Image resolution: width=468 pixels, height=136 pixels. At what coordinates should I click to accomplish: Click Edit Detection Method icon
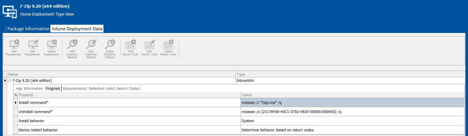[x=91, y=49]
